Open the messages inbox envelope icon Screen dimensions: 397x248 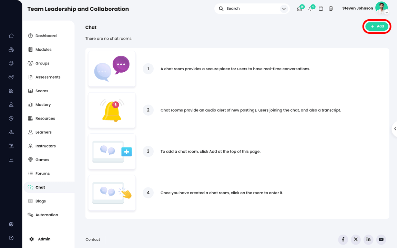299,8
